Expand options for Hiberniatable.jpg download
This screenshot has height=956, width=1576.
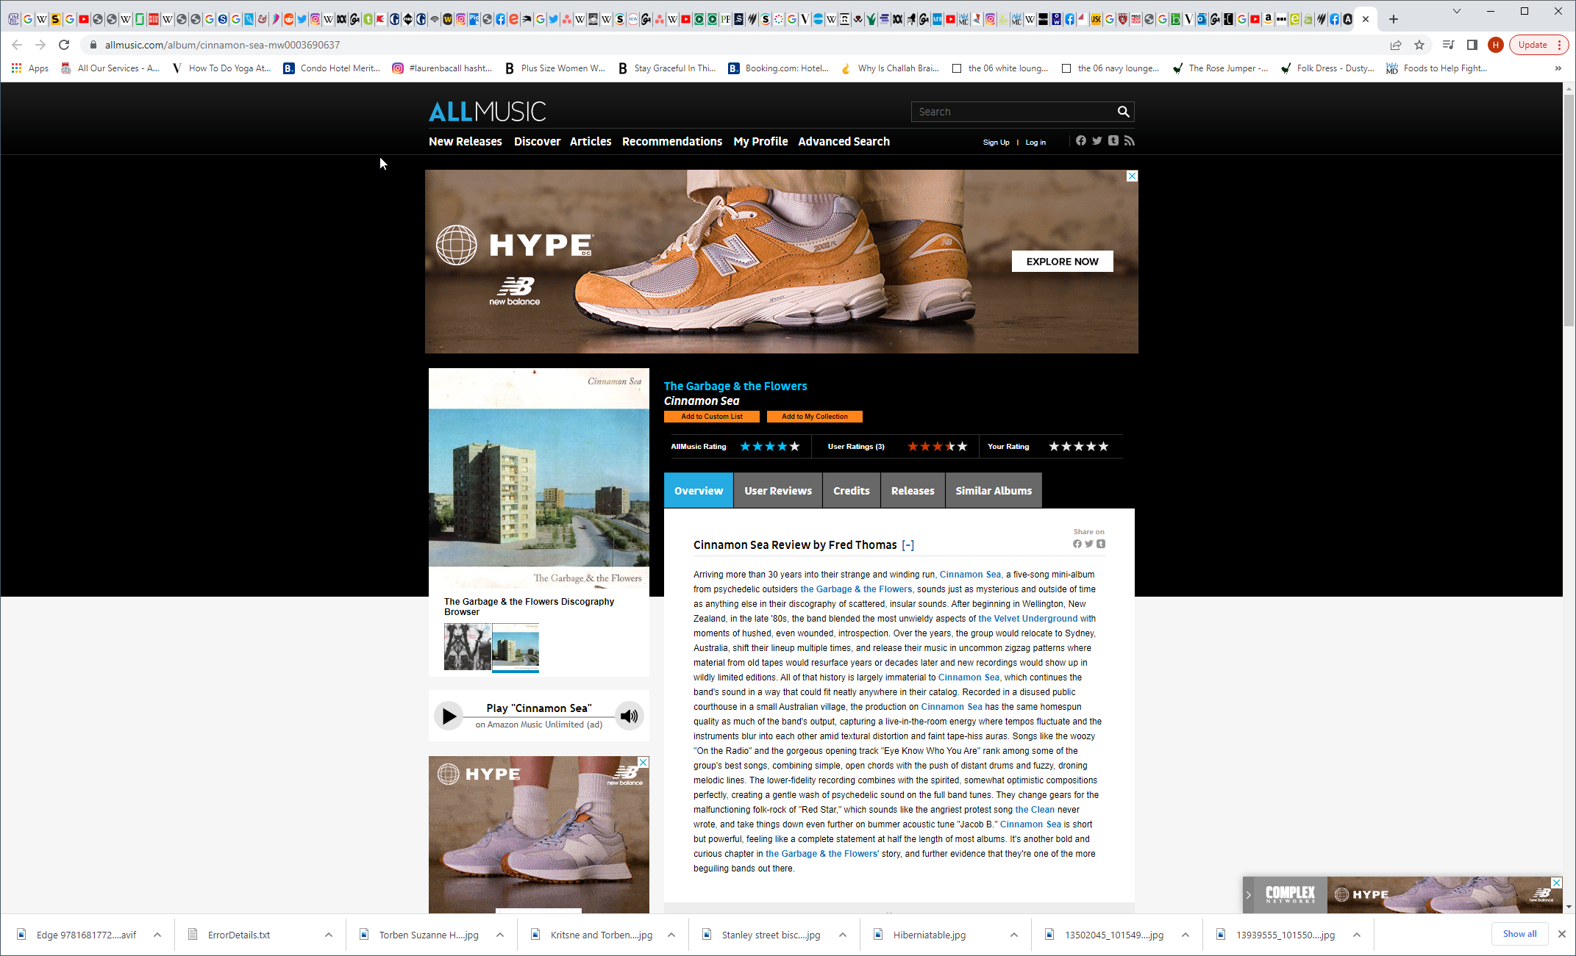tap(1014, 935)
